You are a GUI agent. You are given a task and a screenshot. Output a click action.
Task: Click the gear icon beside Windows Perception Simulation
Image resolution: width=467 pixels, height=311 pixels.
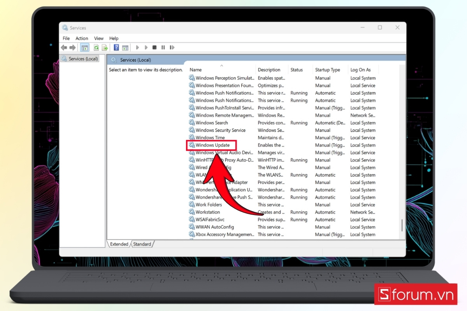[192, 78]
